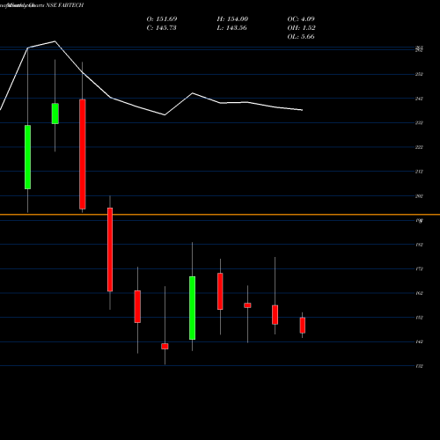This screenshot has height=440, width=440.
Task: Click the 142 price axis label
Action: tap(419, 341)
